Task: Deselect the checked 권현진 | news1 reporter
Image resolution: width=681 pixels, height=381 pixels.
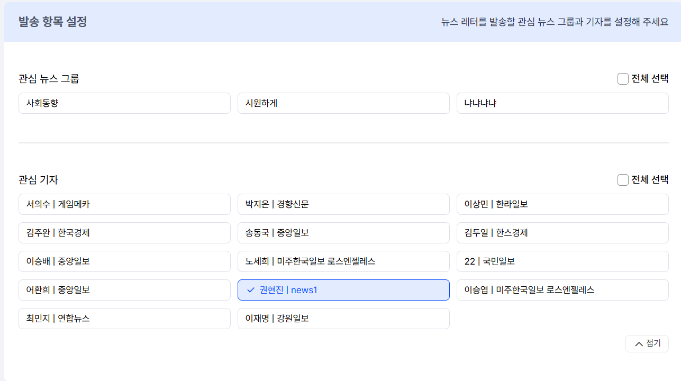Action: click(x=343, y=290)
